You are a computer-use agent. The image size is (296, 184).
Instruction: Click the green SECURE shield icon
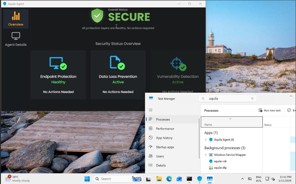point(97,15)
